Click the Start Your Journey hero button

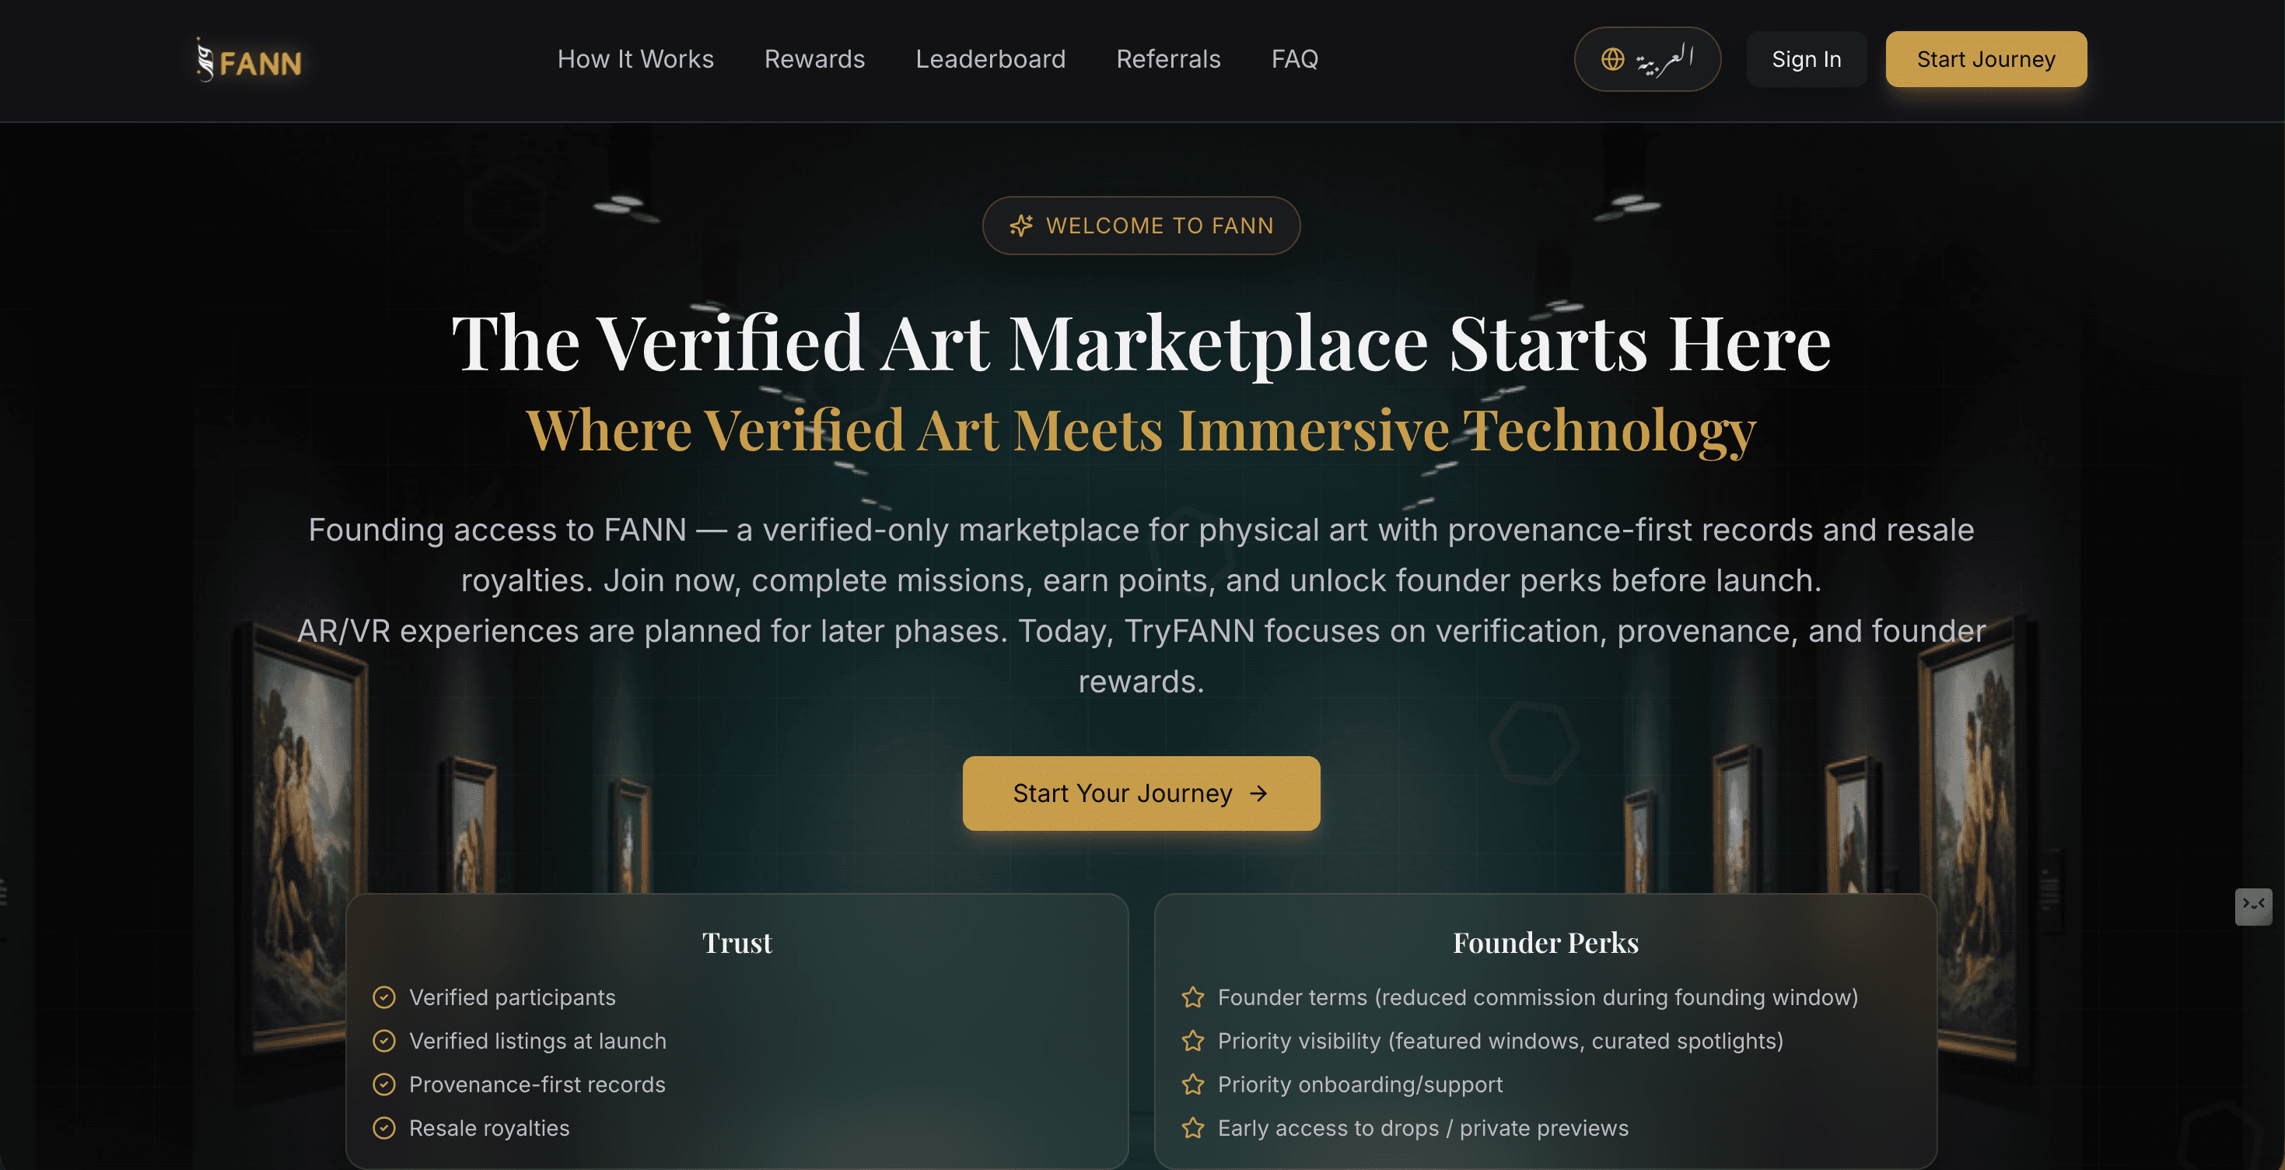tap(1141, 793)
